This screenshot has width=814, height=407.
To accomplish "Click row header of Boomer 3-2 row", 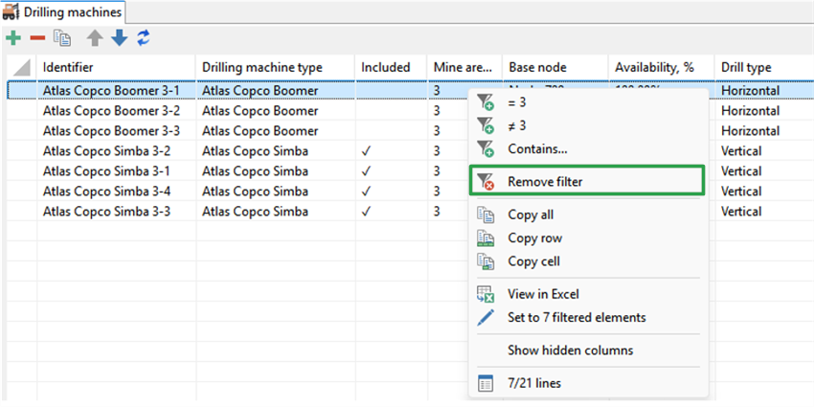I will click(21, 110).
